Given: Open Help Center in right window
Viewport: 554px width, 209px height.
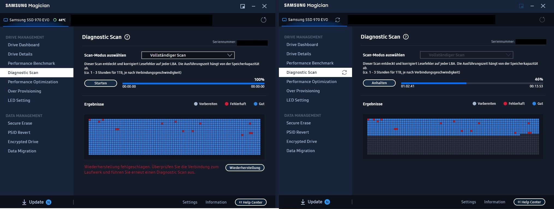Looking at the screenshot, I should [529, 202].
